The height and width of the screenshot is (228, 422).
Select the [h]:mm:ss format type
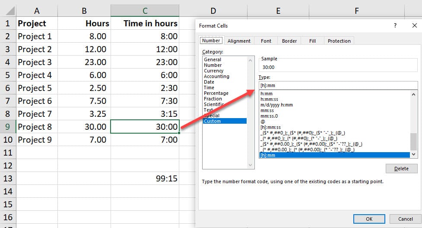tap(270, 127)
